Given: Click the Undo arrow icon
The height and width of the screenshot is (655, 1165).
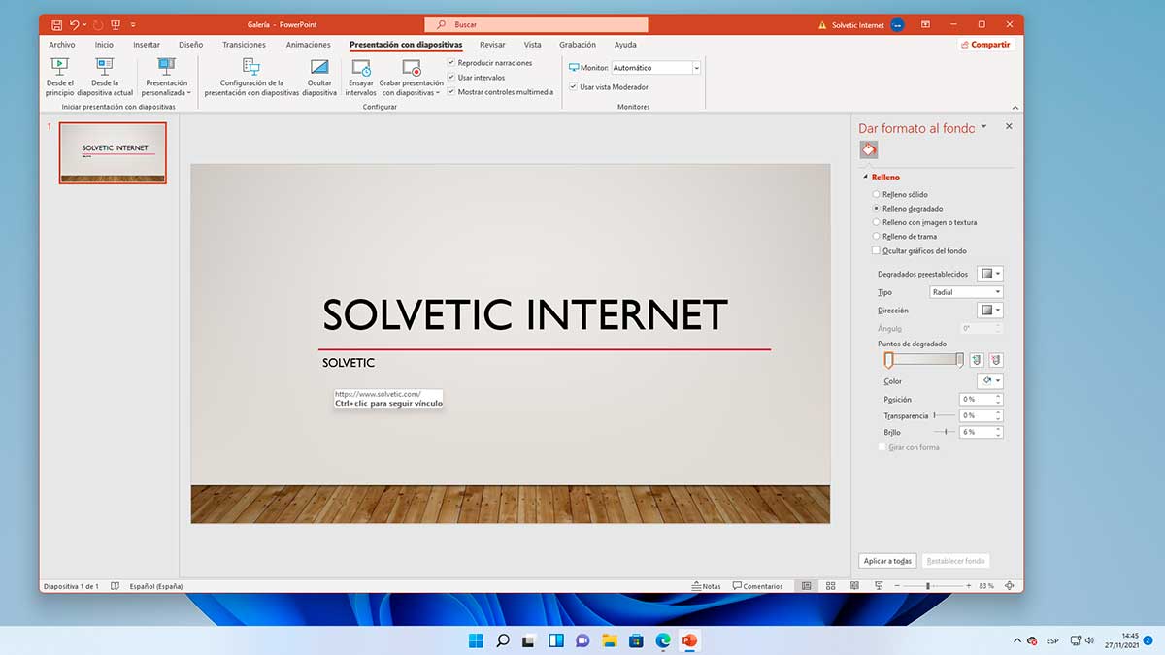Looking at the screenshot, I should click(75, 24).
